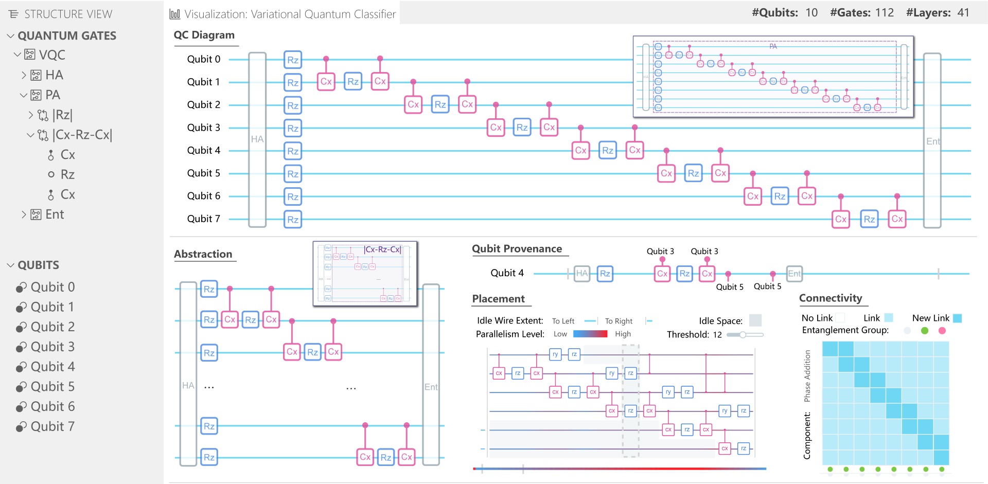Select the gray Entanglement Group dot

point(907,331)
